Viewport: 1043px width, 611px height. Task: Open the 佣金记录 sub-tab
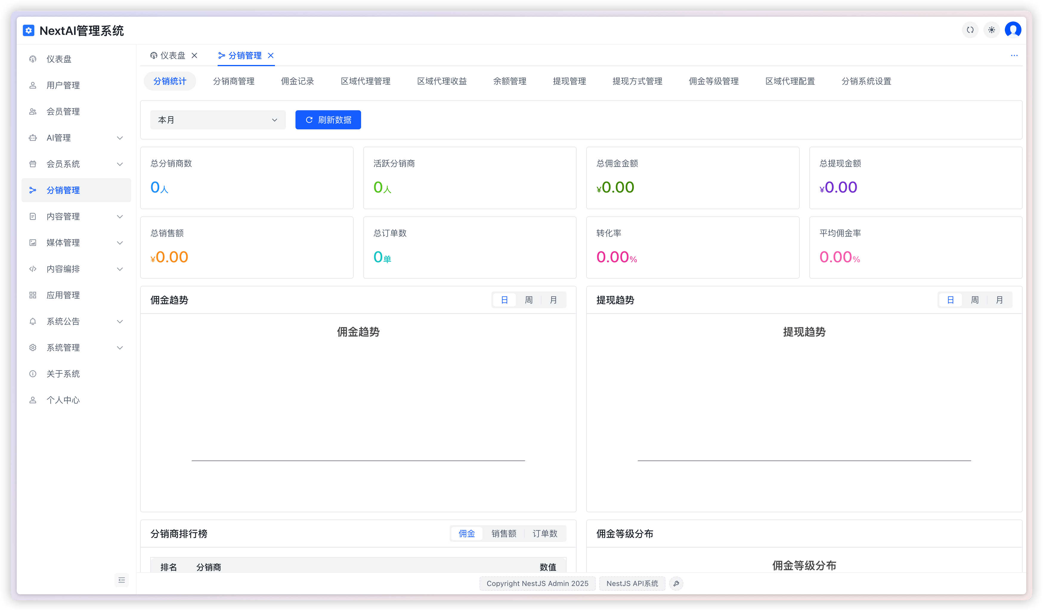tap(297, 81)
